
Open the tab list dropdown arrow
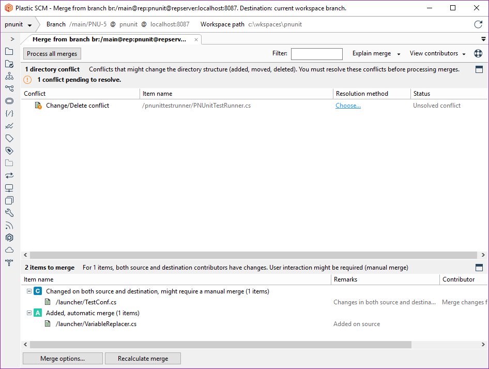(x=483, y=39)
